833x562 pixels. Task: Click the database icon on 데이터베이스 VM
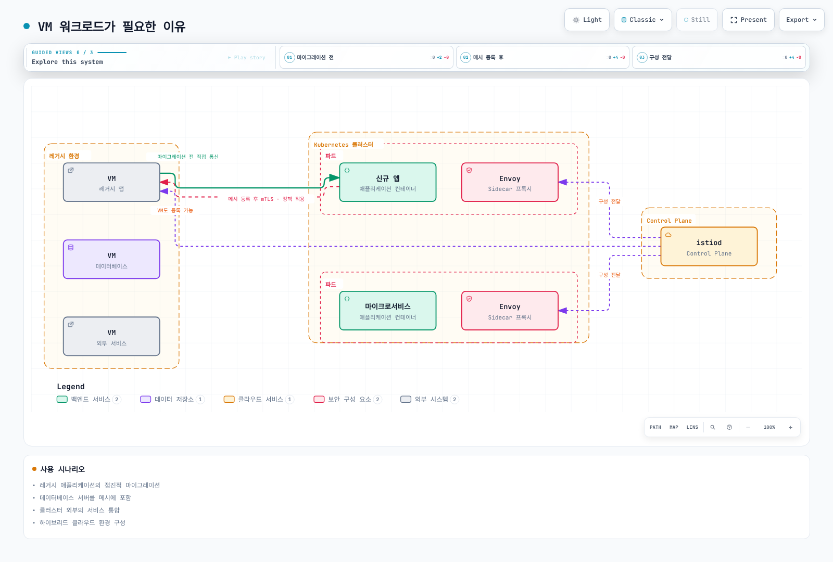(x=71, y=247)
